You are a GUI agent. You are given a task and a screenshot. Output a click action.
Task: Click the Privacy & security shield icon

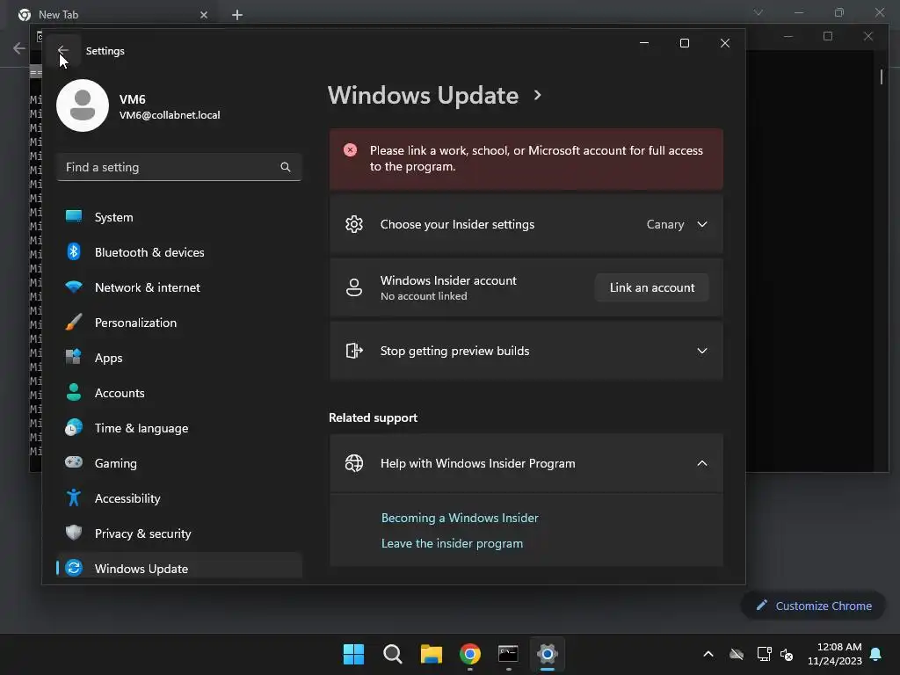74,533
